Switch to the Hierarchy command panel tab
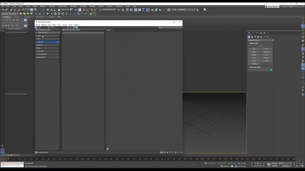Image resolution: width=305 pixels, height=171 pixels. click(x=257, y=33)
